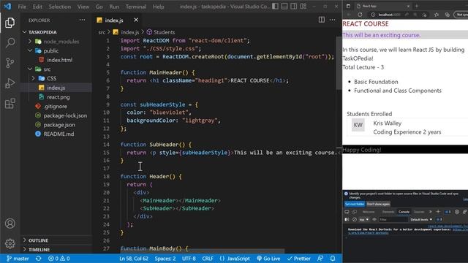Open index.html in explorer

click(59, 60)
